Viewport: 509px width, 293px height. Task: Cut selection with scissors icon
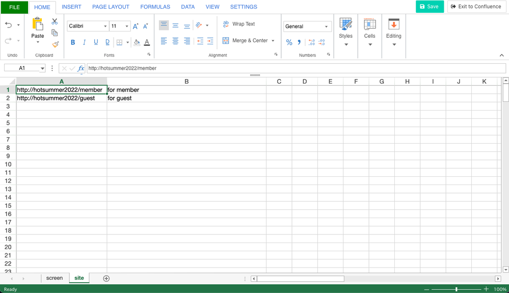(55, 21)
